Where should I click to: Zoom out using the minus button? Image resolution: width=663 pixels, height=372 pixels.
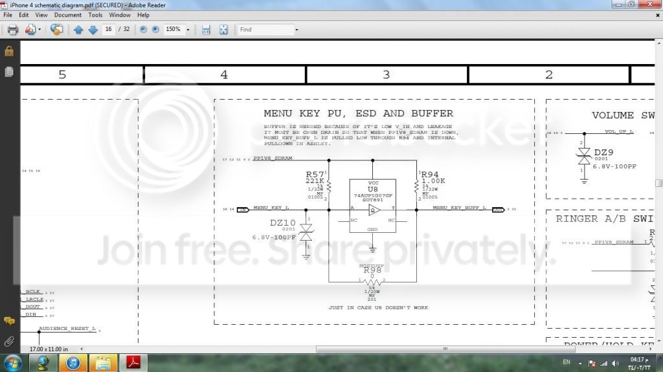(x=143, y=30)
